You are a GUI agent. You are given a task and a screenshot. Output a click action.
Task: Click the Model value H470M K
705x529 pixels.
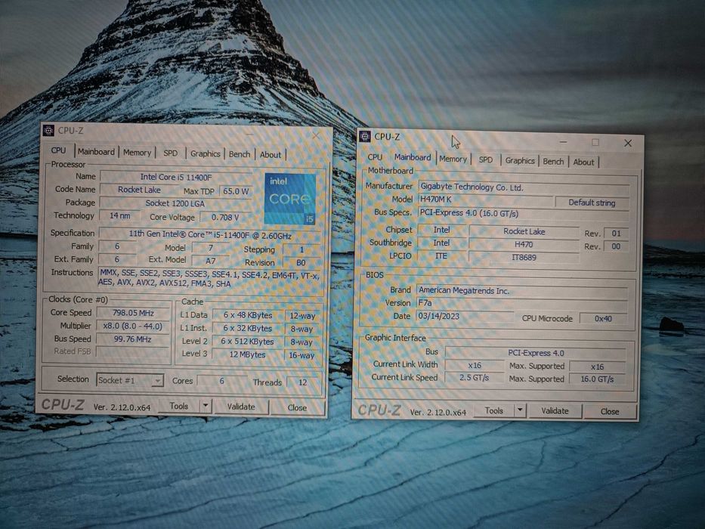[485, 200]
